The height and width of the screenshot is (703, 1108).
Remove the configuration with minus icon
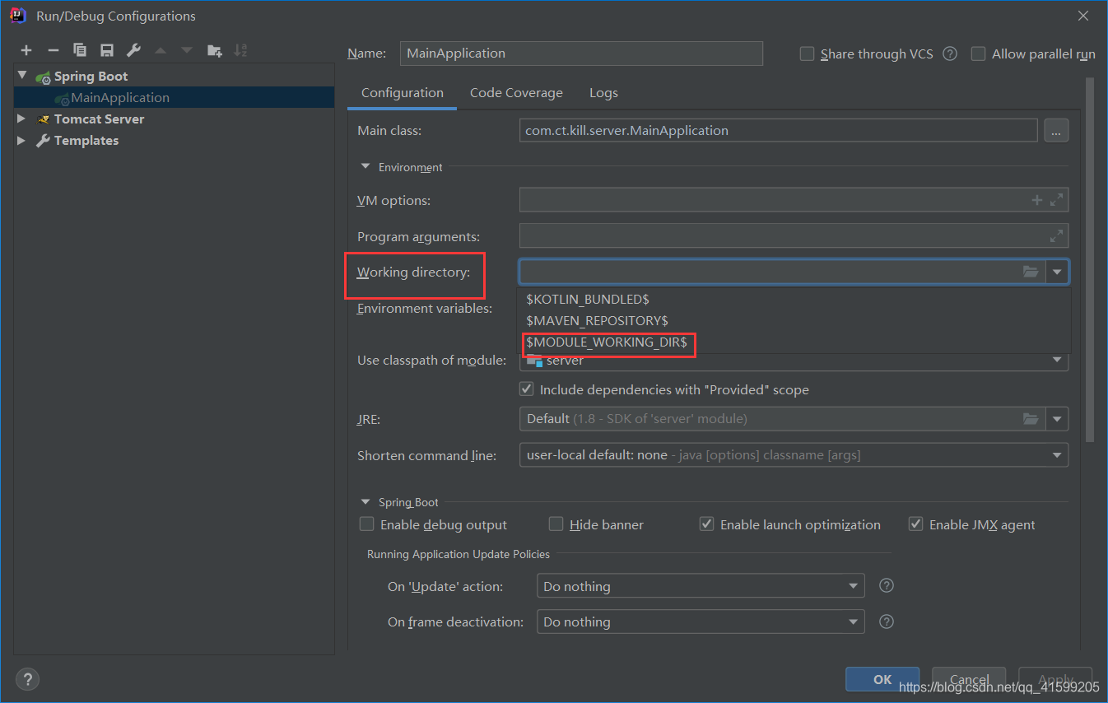click(53, 51)
